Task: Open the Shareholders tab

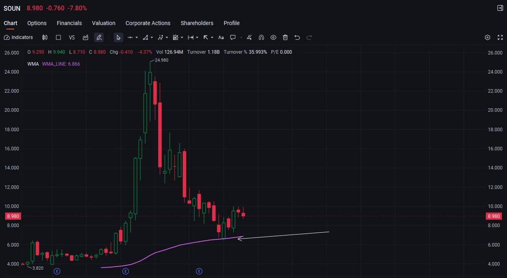Action: (197, 23)
